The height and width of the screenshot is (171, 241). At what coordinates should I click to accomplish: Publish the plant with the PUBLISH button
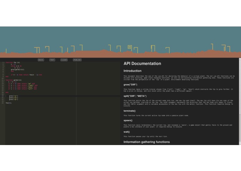point(77,60)
